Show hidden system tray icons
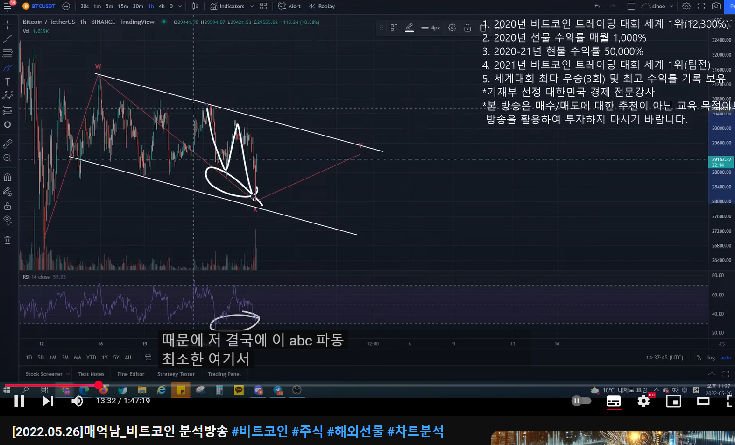 click(657, 390)
